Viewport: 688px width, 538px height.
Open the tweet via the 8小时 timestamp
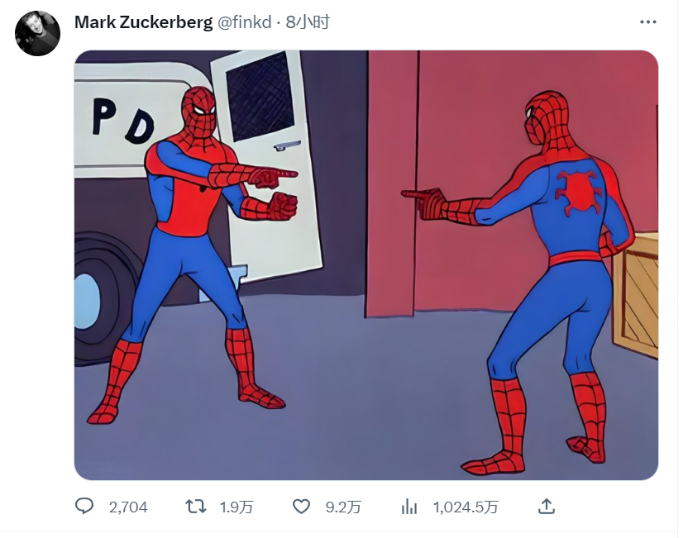tap(308, 22)
